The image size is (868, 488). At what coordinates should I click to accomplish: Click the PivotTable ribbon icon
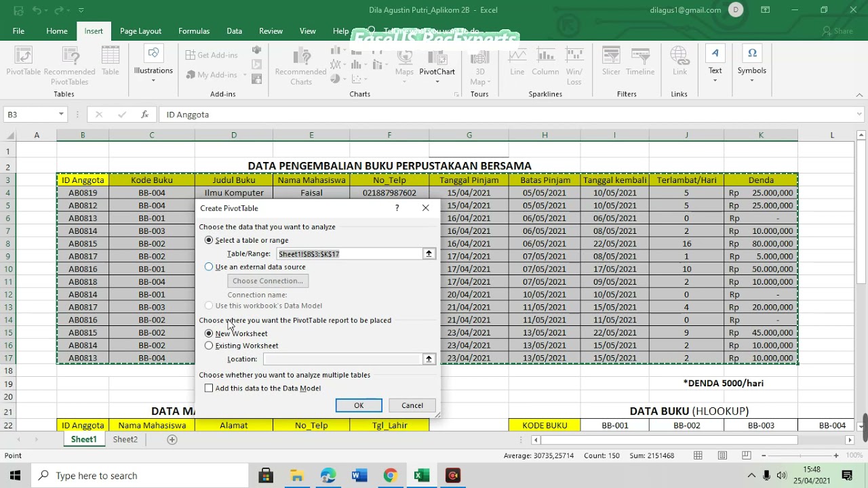(23, 62)
